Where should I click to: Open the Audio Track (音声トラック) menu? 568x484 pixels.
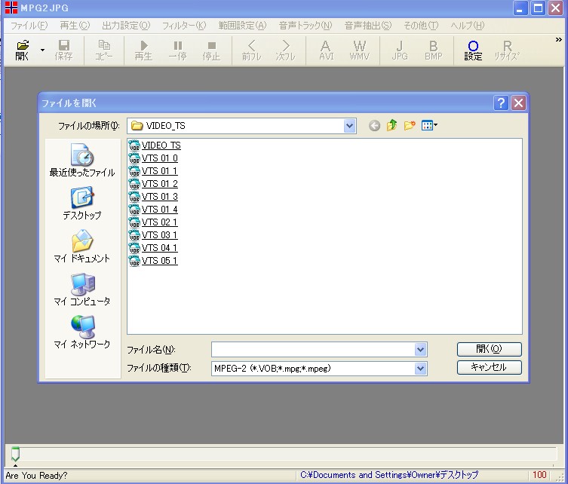pos(305,26)
